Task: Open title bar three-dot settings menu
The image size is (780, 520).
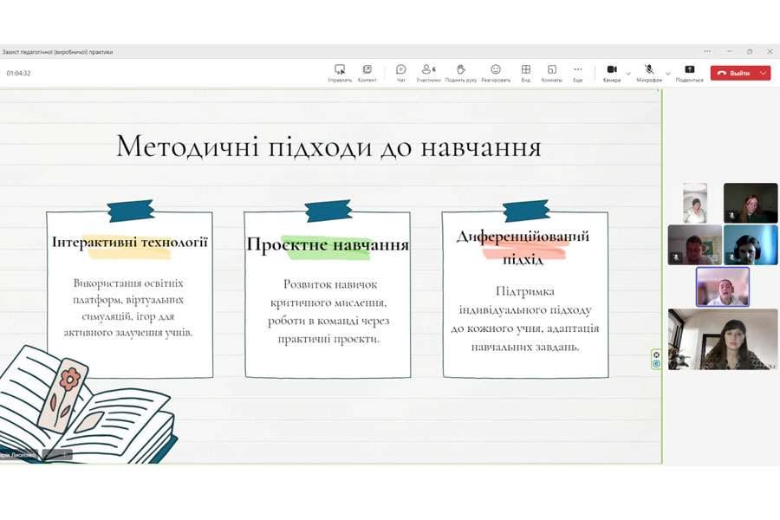Action: tap(707, 52)
